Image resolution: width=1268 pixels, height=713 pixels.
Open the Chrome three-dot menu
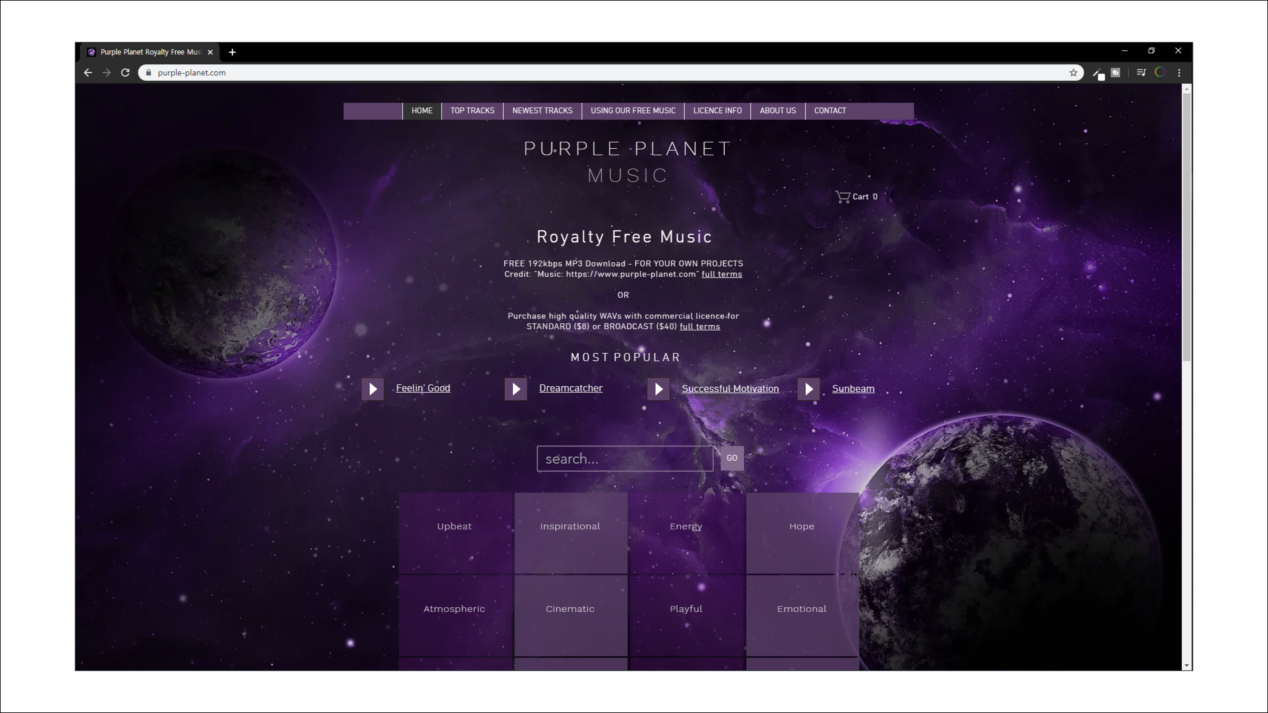coord(1179,73)
